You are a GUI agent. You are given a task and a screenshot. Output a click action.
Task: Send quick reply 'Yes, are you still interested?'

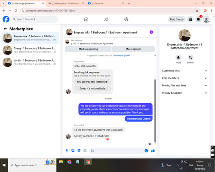click(x=92, y=82)
